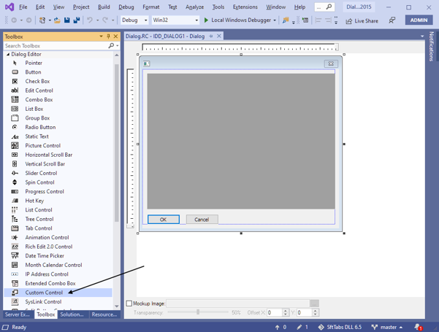The width and height of the screenshot is (439, 332).
Task: Select the Tab Control icon
Action: 15,228
